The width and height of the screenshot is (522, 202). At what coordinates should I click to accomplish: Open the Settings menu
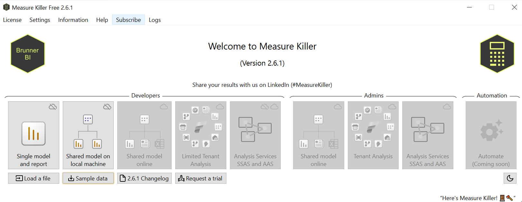click(x=40, y=20)
